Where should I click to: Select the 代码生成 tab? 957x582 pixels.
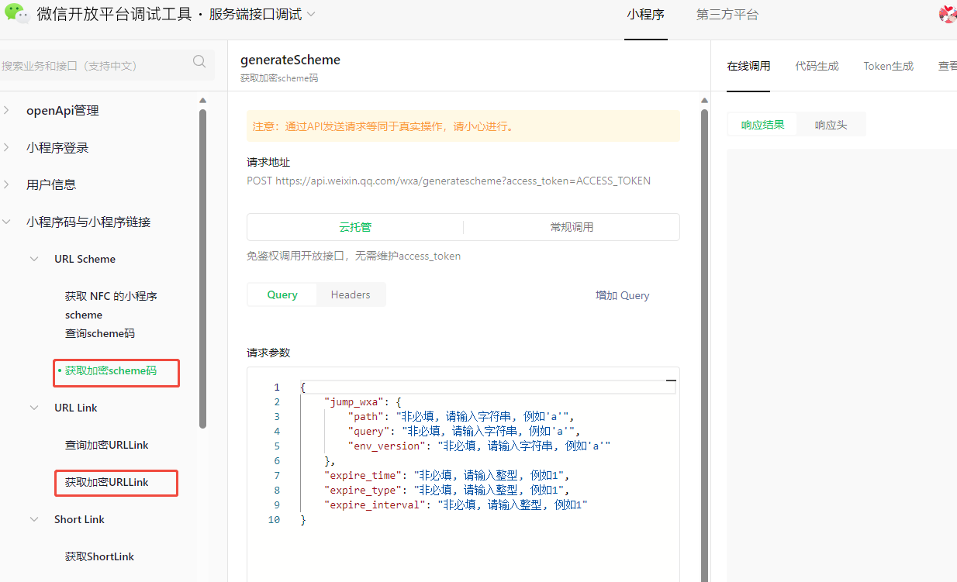coord(817,66)
